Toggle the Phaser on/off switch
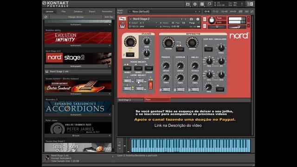Viewport: 297px width, 167px height. pos(166,90)
